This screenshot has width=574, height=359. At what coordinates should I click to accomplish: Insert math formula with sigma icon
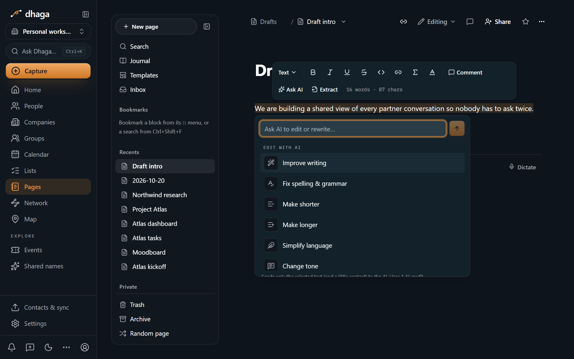[x=415, y=72]
